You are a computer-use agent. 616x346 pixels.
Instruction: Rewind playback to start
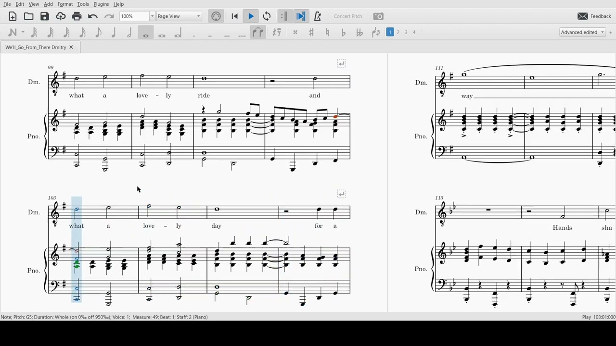[x=234, y=16]
